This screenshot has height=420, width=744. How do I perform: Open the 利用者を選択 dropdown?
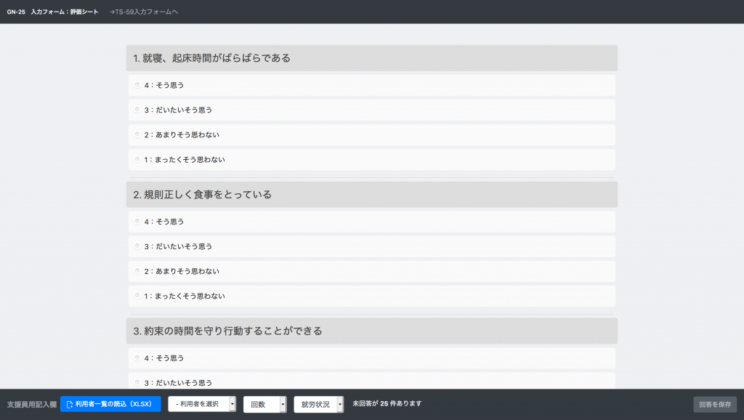click(202, 404)
